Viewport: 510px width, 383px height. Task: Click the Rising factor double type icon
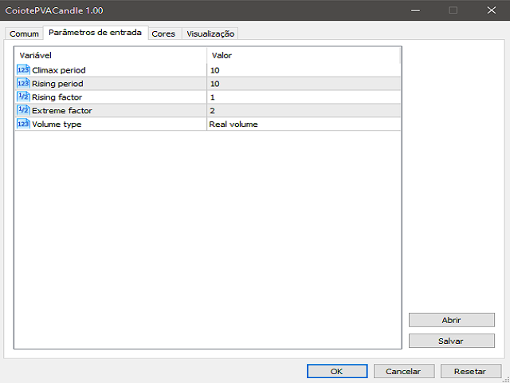tap(22, 97)
